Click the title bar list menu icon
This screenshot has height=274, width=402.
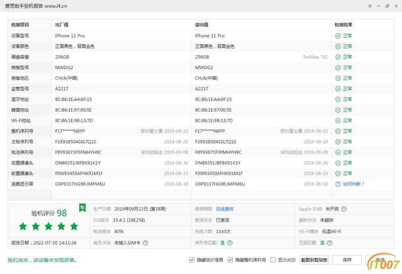coord(370,6)
